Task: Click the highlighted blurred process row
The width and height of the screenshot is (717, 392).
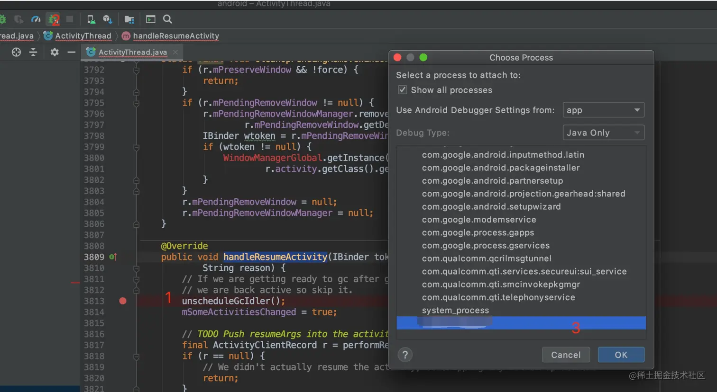Action: pyautogui.click(x=521, y=323)
